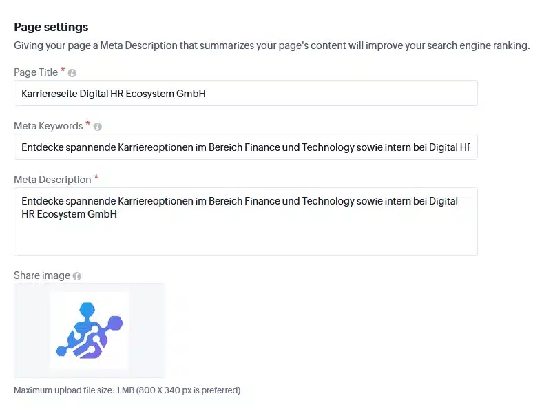The height and width of the screenshot is (407, 533).
Task: Click the maximum upload file size note
Action: tap(127, 390)
